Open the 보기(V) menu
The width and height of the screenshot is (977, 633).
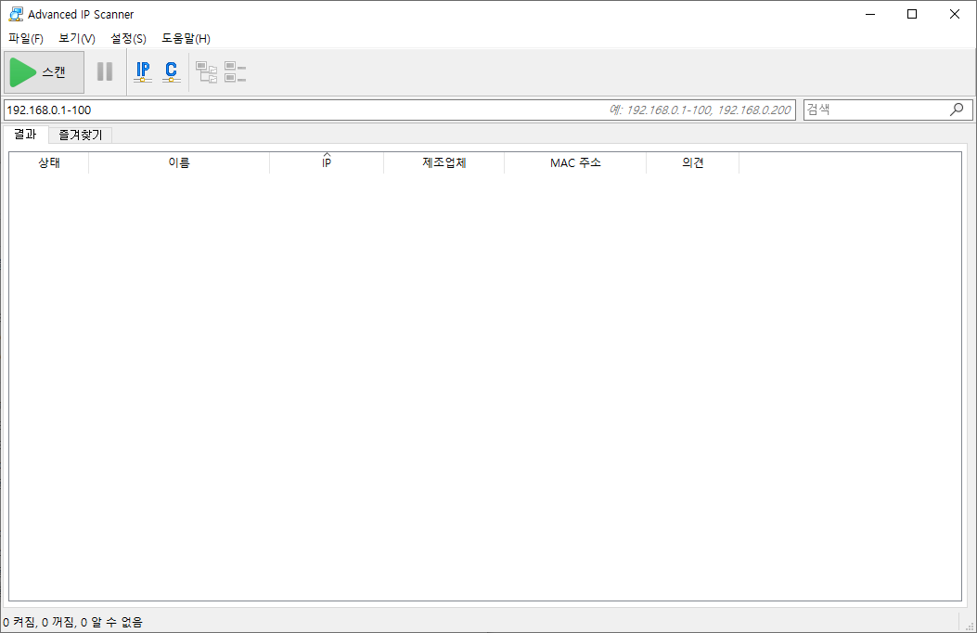coord(77,39)
